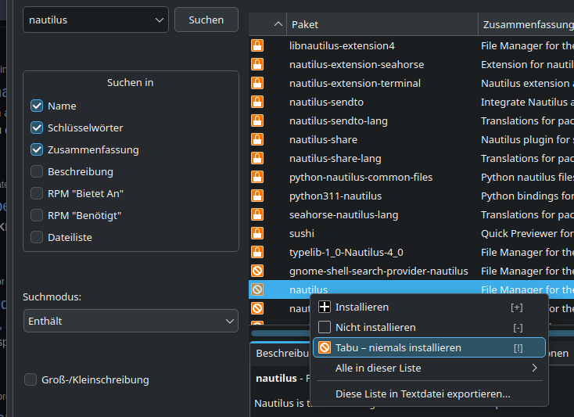Click lock icon of typelib-1_0-Nautilus-4_0
Image resolution: width=574 pixels, height=417 pixels.
point(257,252)
